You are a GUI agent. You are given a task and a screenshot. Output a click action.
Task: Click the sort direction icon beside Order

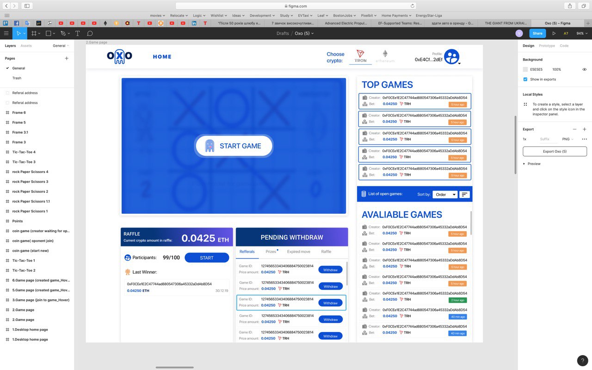(x=464, y=194)
